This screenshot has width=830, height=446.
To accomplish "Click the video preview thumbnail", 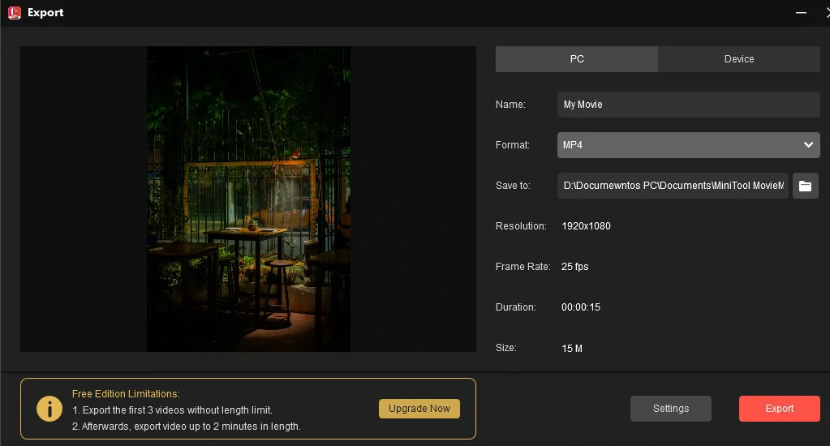I will [x=248, y=199].
